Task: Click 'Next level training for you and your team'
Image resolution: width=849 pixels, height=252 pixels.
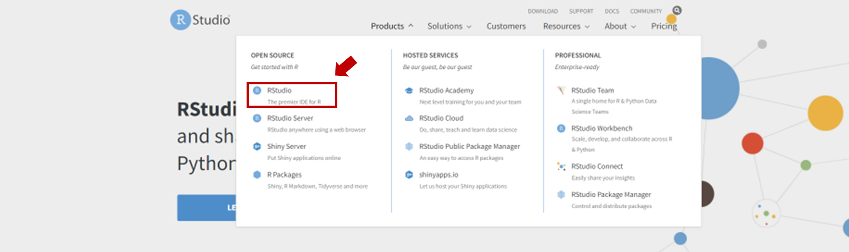Action: coord(470,102)
